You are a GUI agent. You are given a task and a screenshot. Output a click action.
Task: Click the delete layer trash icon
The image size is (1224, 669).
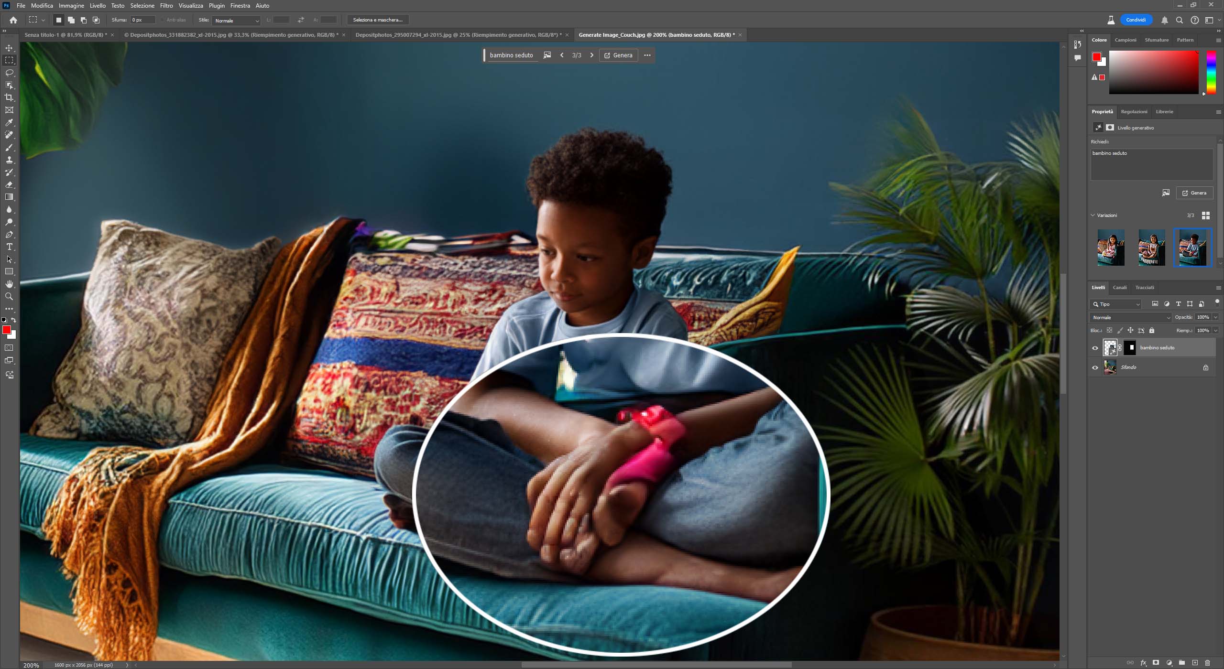point(1207,663)
